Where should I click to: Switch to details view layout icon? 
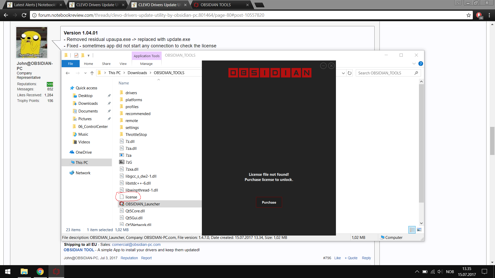[x=412, y=230]
